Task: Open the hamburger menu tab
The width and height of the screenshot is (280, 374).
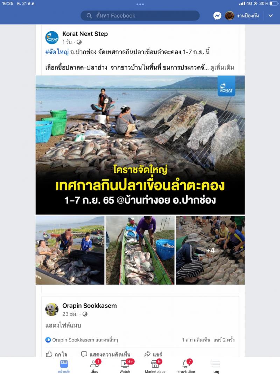Action: point(216,366)
